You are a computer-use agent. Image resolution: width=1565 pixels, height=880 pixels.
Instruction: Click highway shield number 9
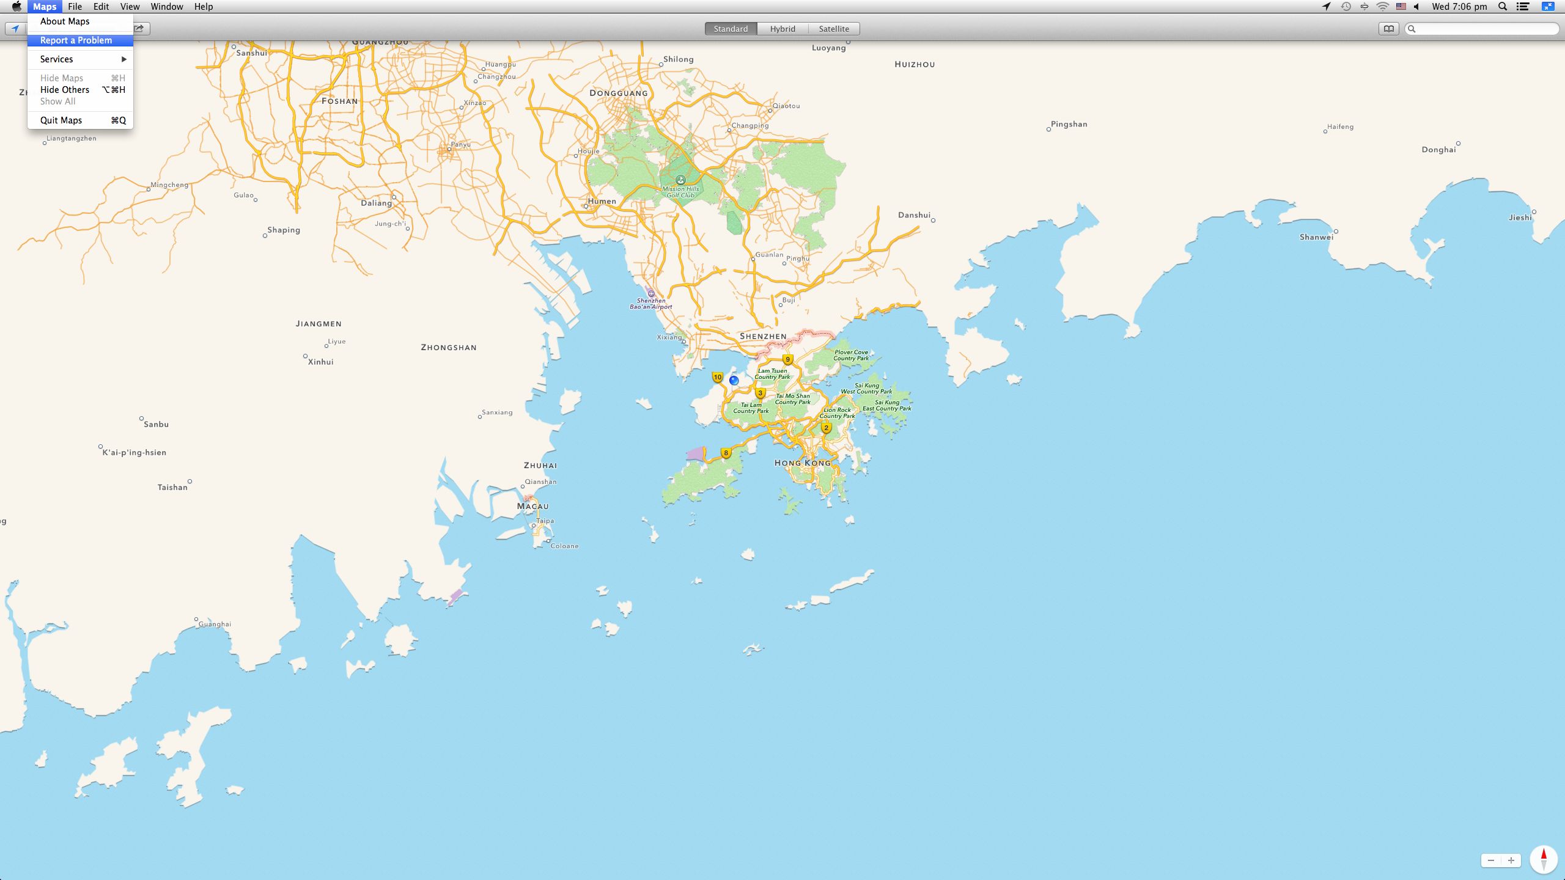pos(788,359)
